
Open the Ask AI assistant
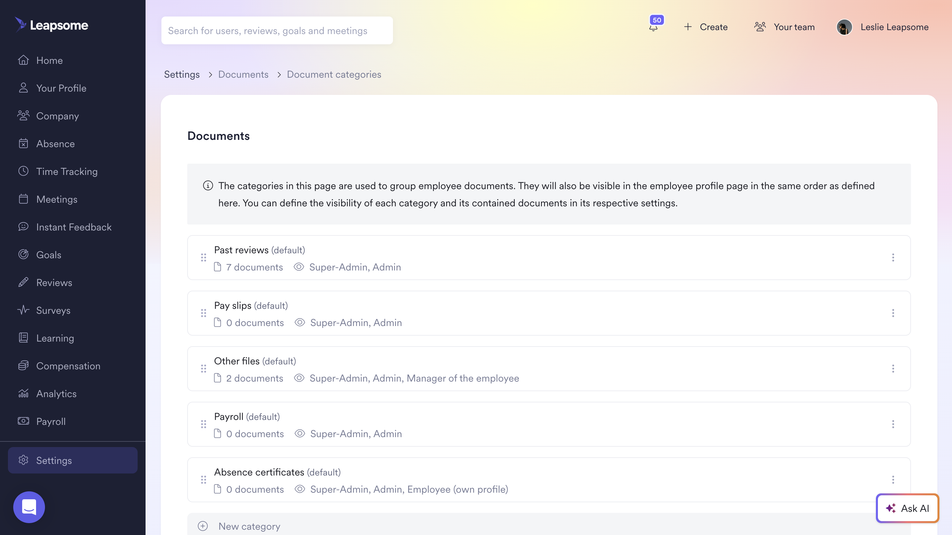(907, 508)
